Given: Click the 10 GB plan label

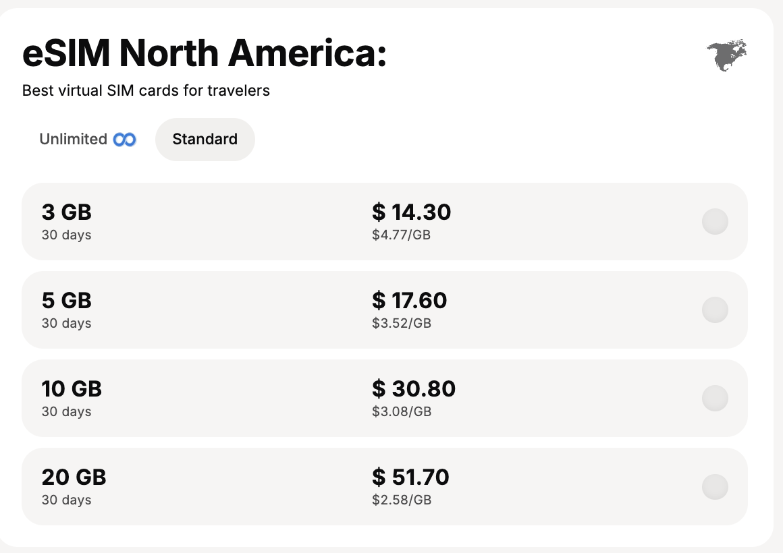Looking at the screenshot, I should pos(72,389).
